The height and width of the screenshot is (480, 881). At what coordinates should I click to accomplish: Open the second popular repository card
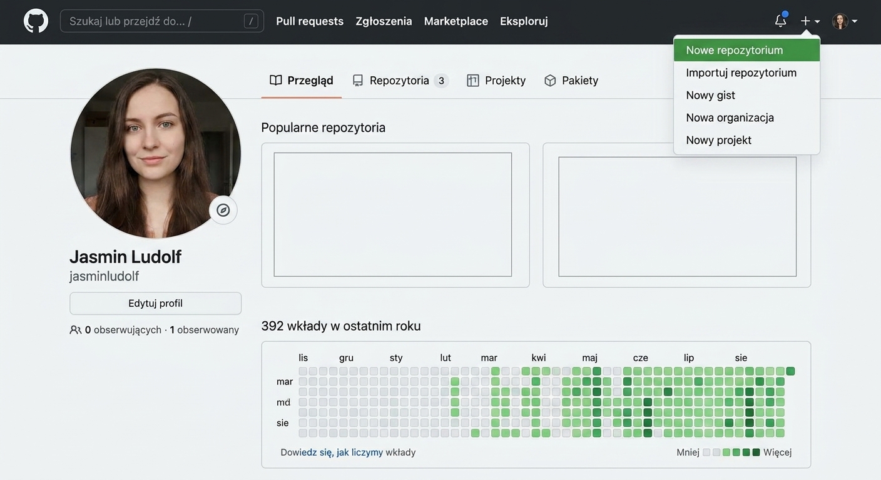[x=677, y=215]
